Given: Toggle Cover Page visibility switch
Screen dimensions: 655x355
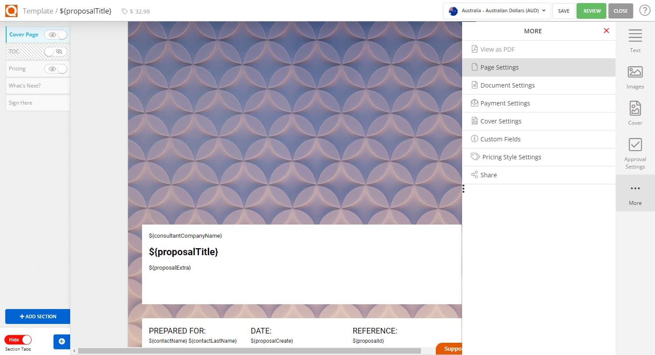Looking at the screenshot, I should [x=56, y=35].
